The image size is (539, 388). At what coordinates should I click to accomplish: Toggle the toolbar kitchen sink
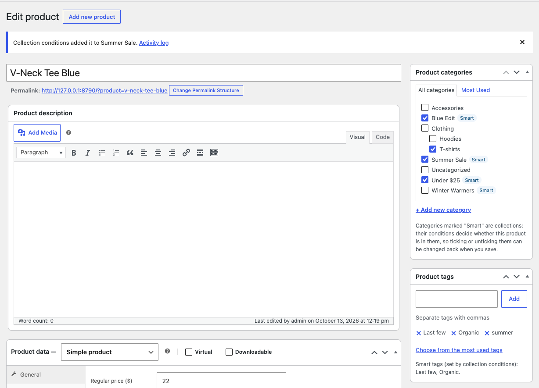coord(214,153)
